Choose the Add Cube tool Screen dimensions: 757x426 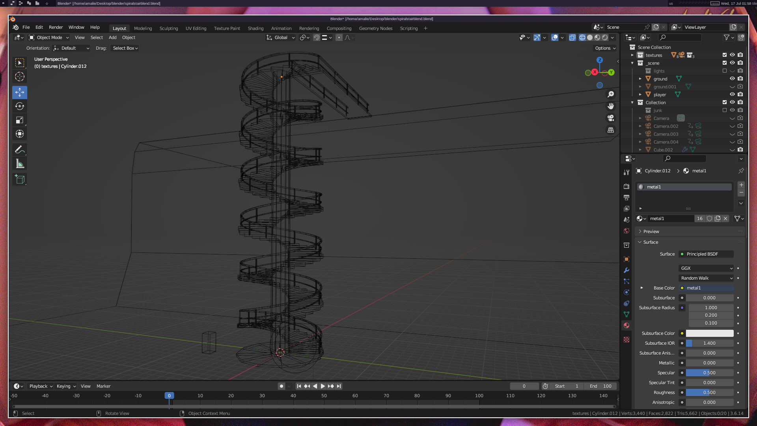pos(20,179)
